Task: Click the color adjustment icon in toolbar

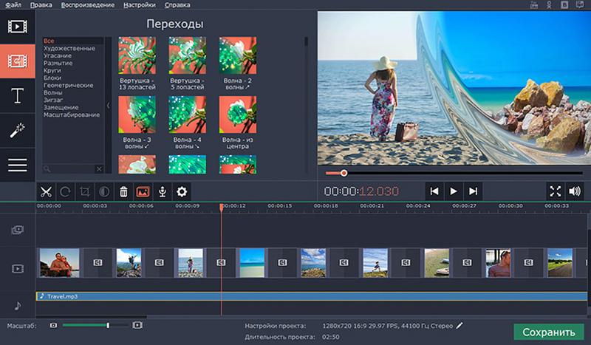Action: 104,191
